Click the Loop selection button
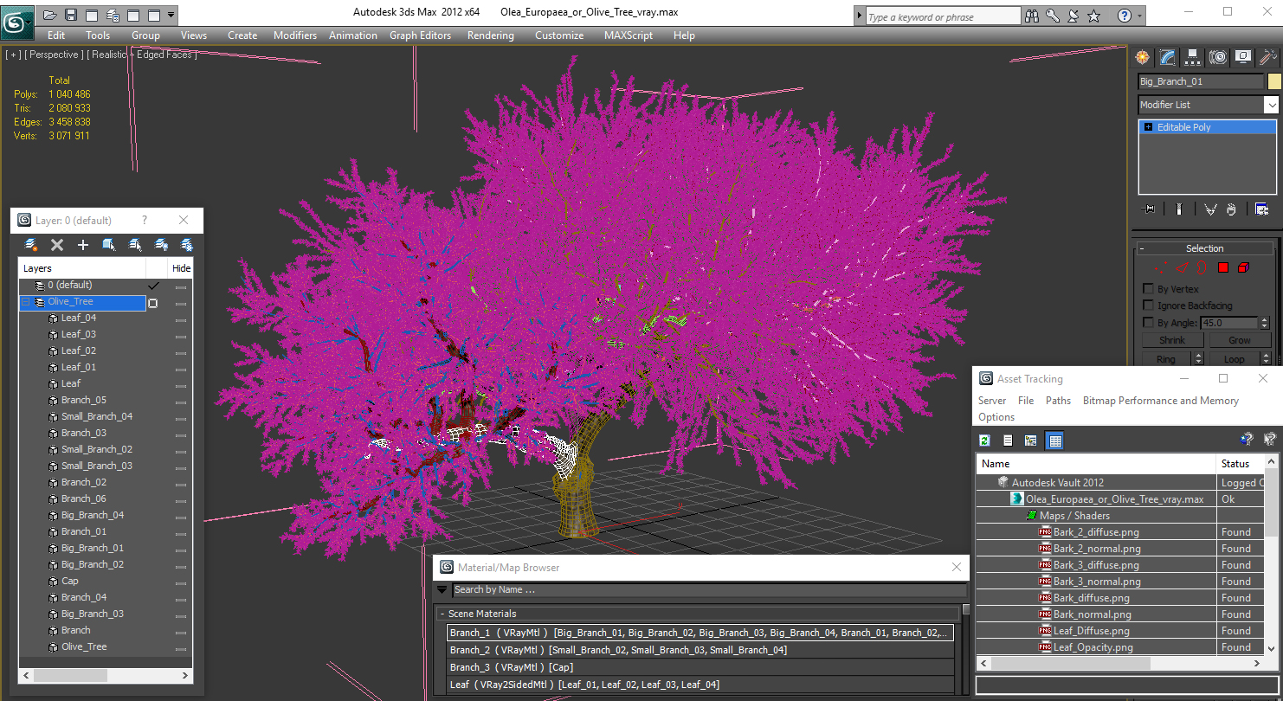 tap(1234, 359)
